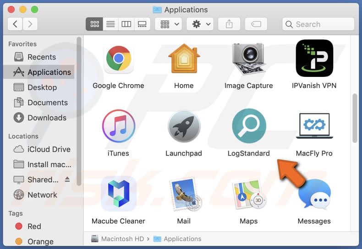Screen dimensions: 362x249
Task: Open Documents in the sidebar
Action: (x=38, y=103)
